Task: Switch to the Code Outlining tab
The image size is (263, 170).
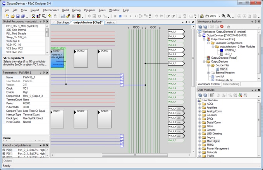Action: [231, 84]
